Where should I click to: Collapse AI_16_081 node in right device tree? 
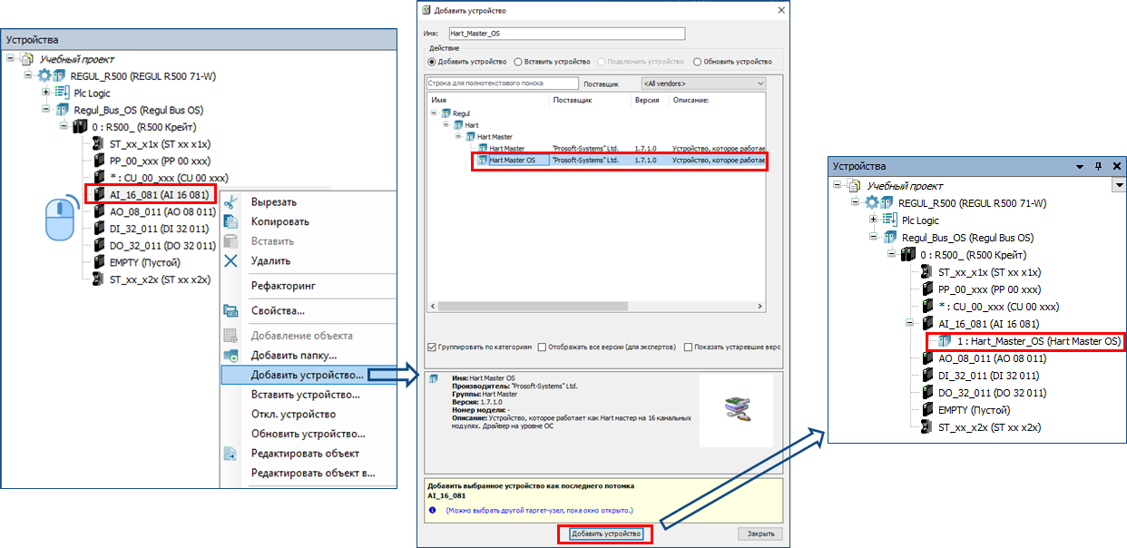tap(910, 324)
